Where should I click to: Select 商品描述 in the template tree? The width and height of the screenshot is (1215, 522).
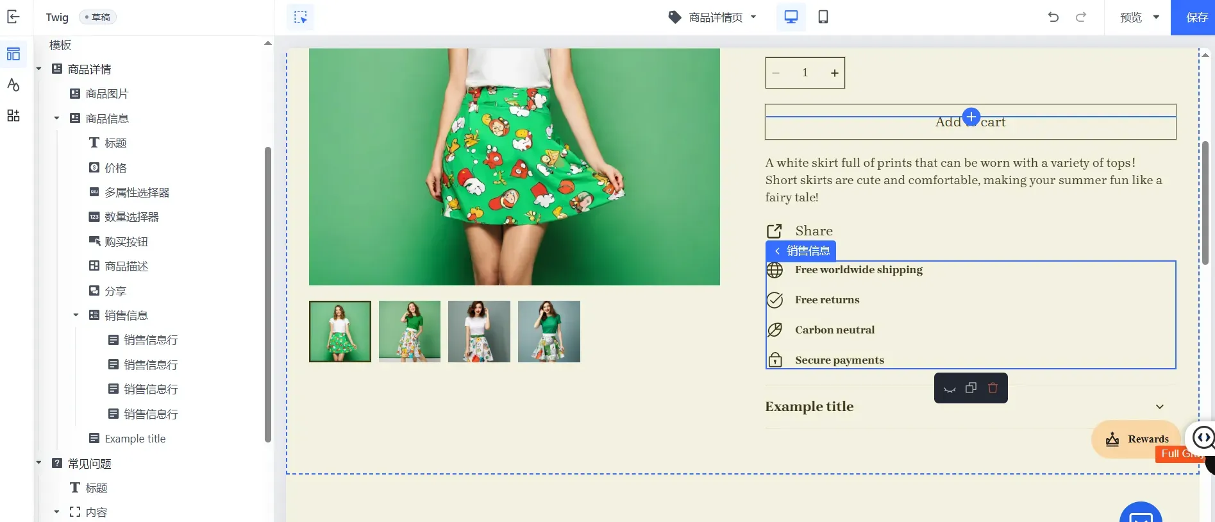click(126, 266)
